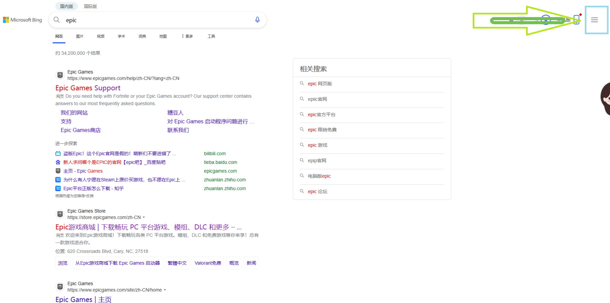The width and height of the screenshot is (610, 303).
Task: Click the Baidu paw icon beside 新人求问 link
Action: [58, 162]
